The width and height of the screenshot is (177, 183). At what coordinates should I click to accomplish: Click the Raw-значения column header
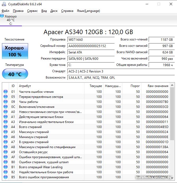tap(155, 86)
